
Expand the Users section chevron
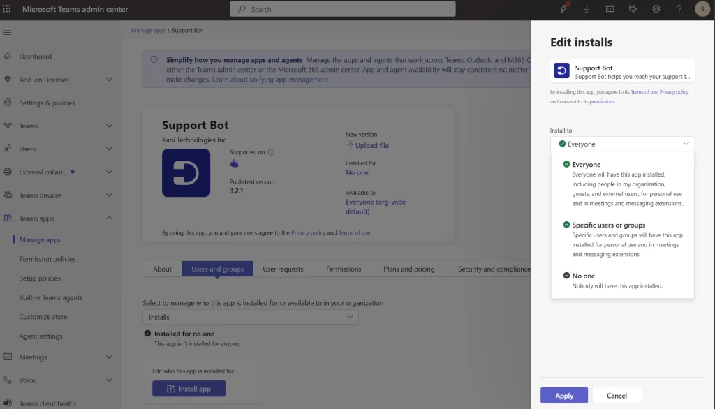coord(109,149)
